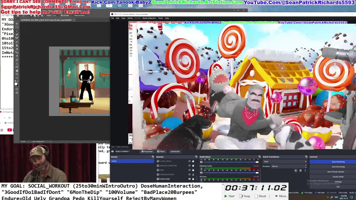The width and height of the screenshot is (356, 200).
Task: Click the foreground/background color swatch in Photoshop
Action: pyautogui.click(x=16, y=84)
